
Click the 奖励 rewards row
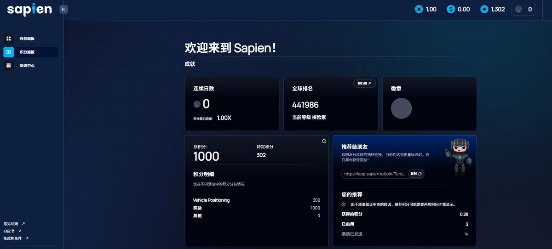pyautogui.click(x=257, y=208)
